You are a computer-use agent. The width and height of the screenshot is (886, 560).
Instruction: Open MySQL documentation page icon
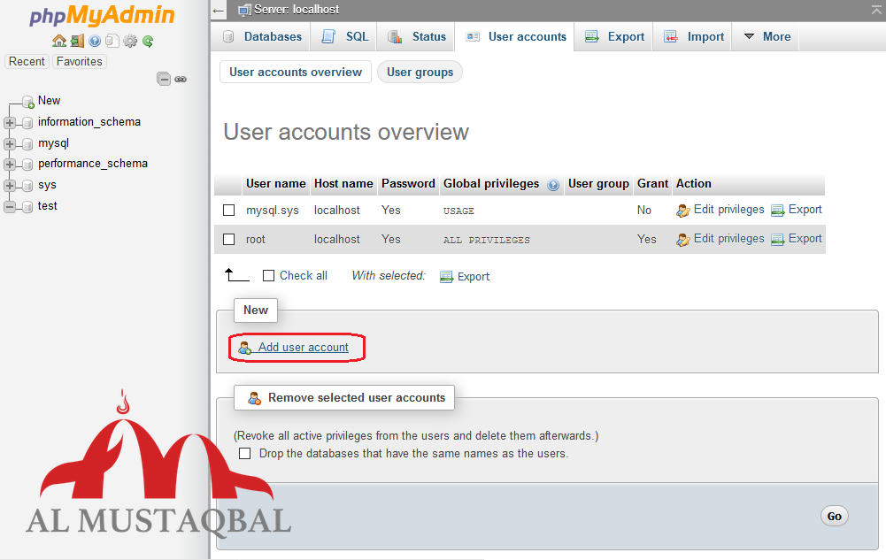(x=112, y=42)
